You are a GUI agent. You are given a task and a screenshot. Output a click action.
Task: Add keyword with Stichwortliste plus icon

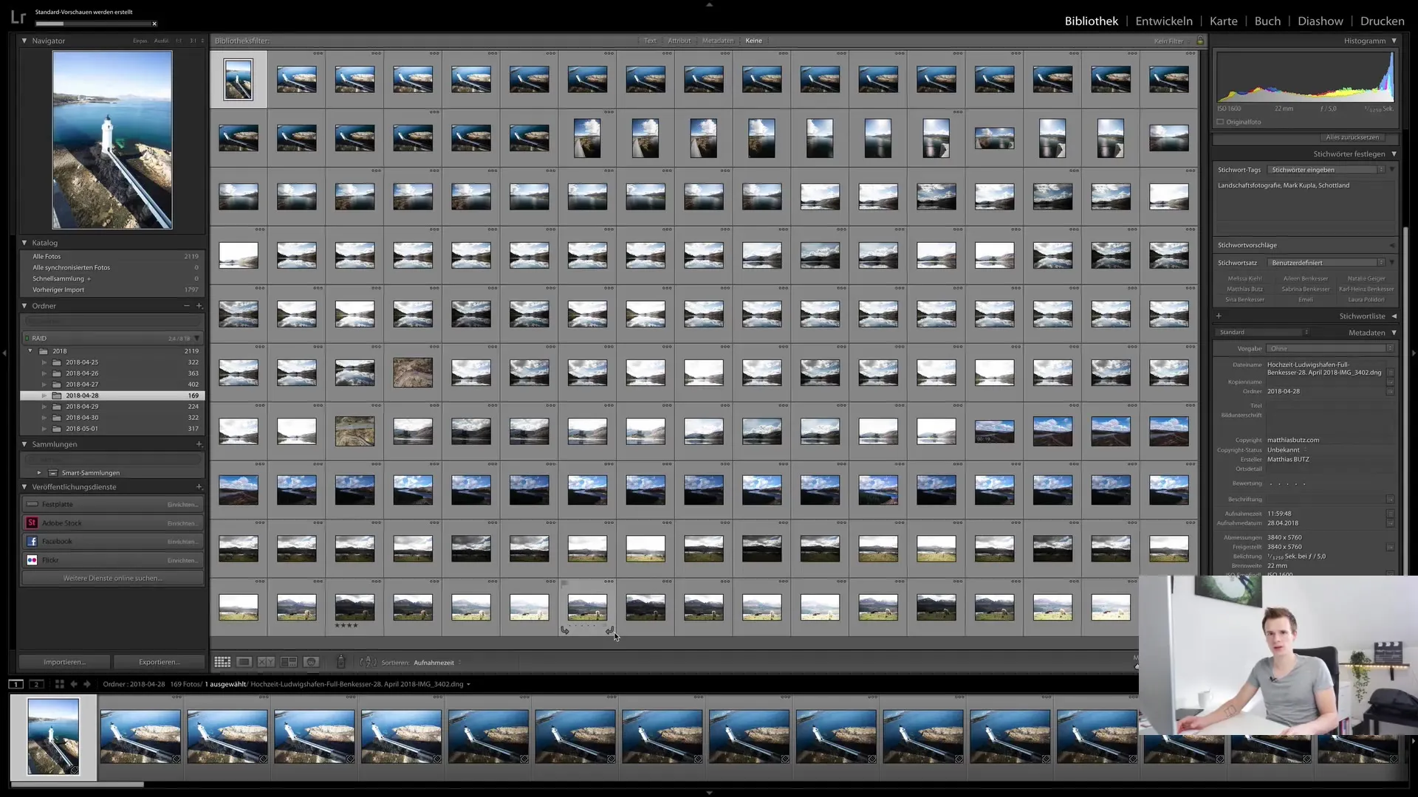click(x=1219, y=316)
